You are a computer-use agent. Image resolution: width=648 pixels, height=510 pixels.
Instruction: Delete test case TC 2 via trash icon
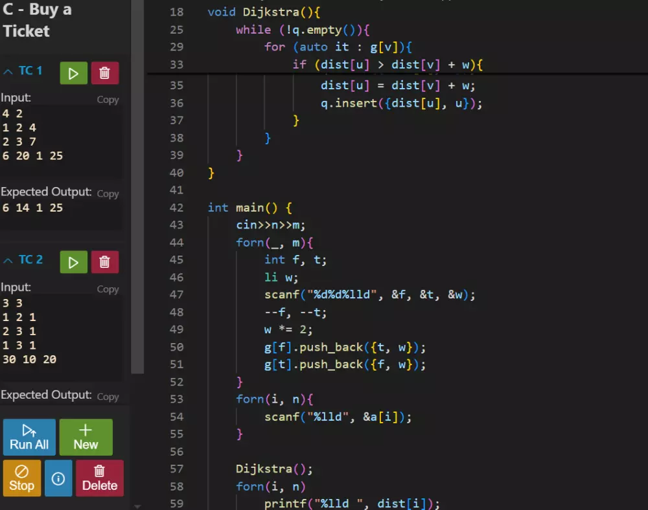[105, 261]
